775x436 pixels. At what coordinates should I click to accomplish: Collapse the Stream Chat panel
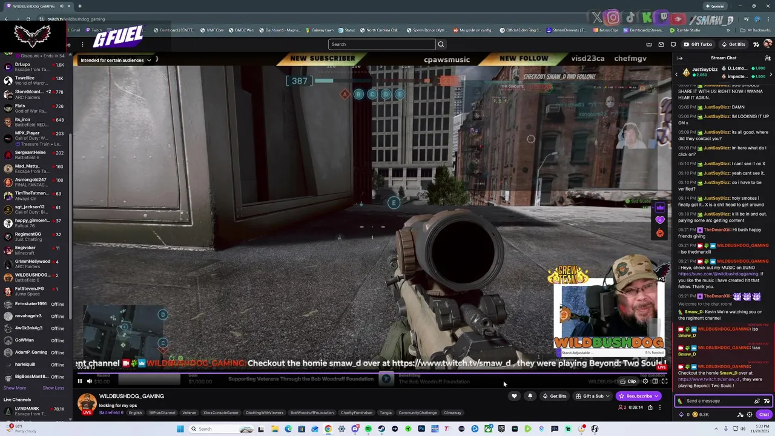tap(680, 58)
